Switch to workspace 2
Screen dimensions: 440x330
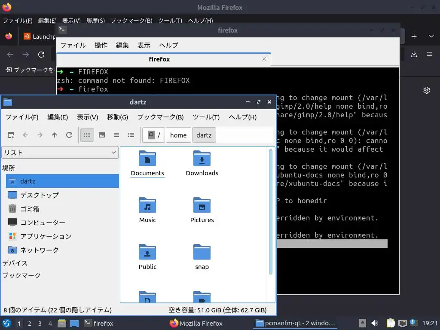[x=30, y=324]
